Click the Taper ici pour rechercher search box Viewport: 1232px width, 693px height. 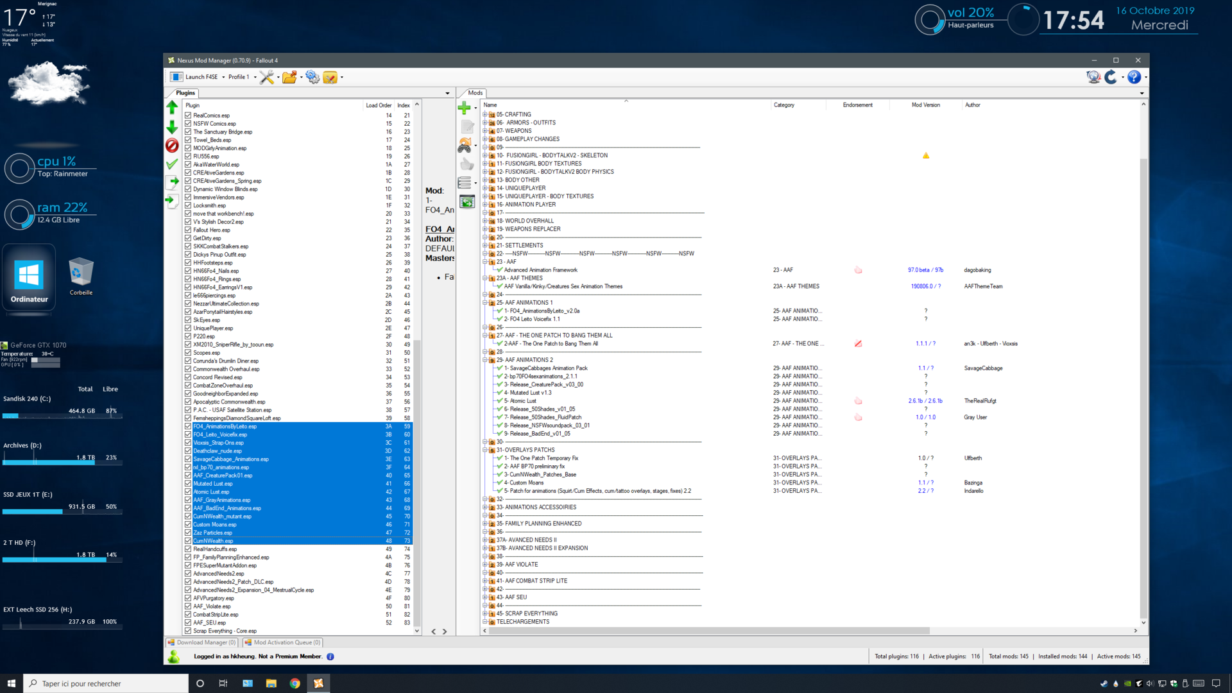point(106,683)
